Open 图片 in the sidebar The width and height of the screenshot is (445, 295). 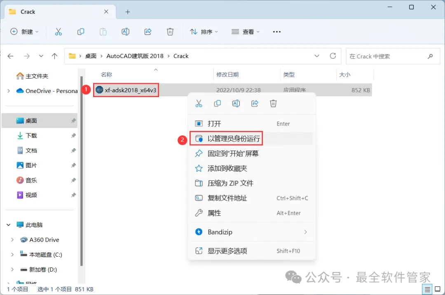pyautogui.click(x=31, y=165)
